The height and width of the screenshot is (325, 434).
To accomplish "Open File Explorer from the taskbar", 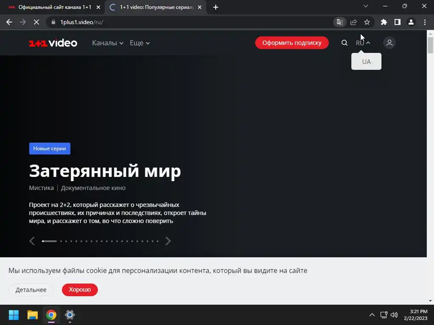I will point(32,315).
